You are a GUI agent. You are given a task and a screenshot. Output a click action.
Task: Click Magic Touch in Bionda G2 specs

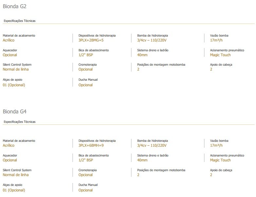click(x=220, y=55)
